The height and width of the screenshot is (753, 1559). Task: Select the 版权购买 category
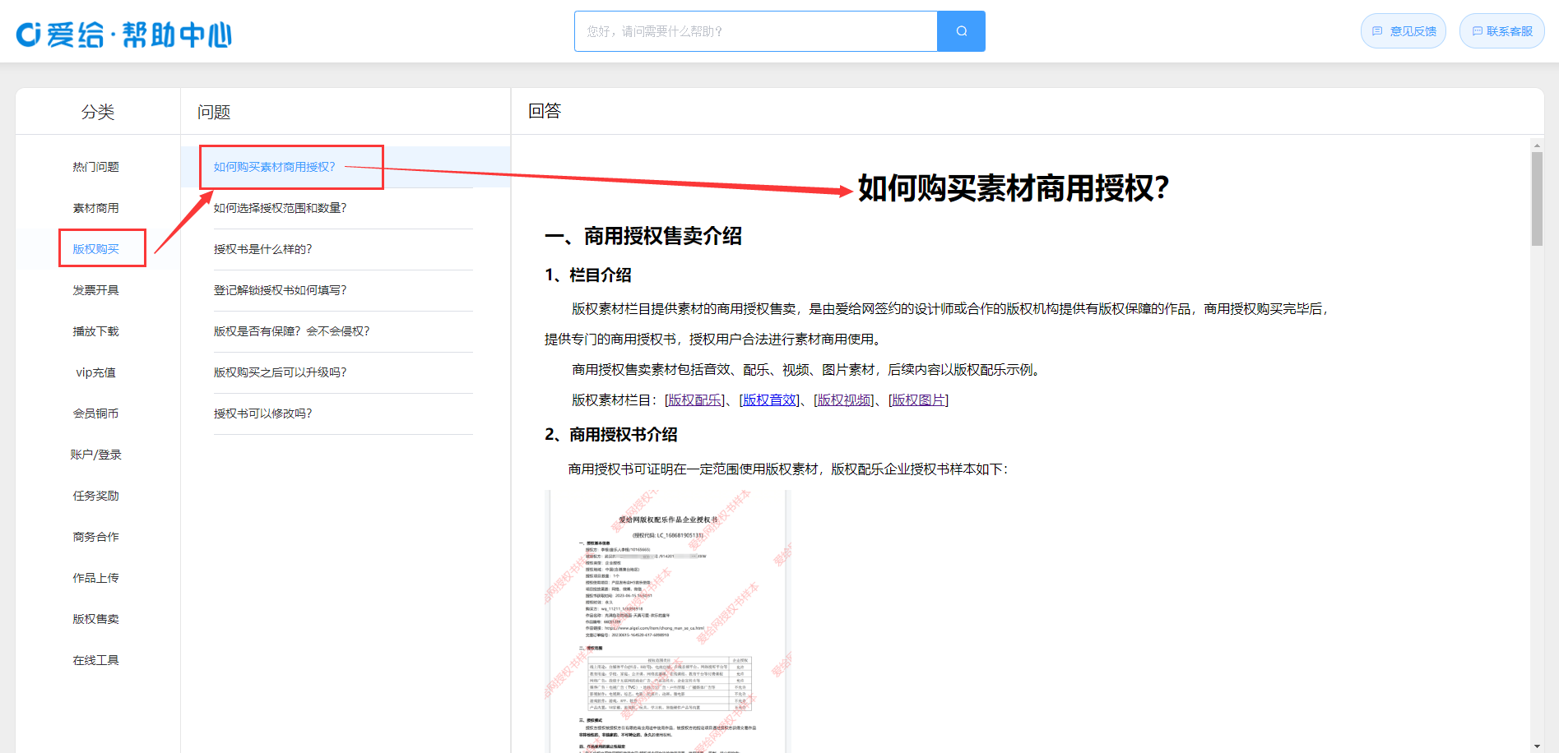click(96, 249)
